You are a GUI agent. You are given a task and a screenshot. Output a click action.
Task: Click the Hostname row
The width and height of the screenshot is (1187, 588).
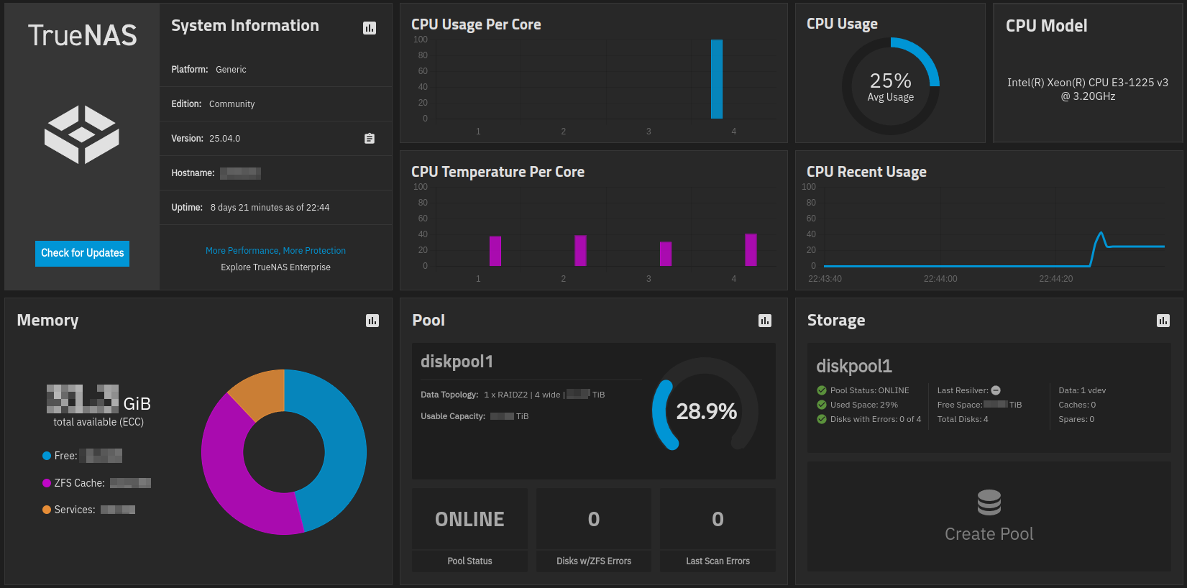click(275, 173)
